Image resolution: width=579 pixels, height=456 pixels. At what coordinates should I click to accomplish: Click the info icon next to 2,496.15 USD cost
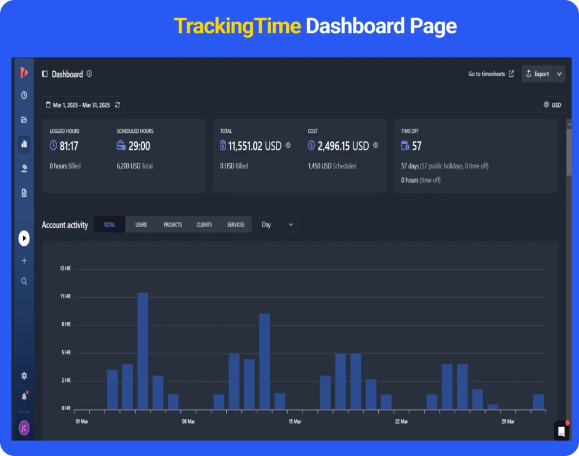pos(375,145)
